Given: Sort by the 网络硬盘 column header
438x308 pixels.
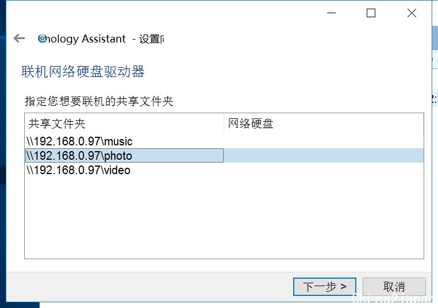Looking at the screenshot, I should [324, 124].
